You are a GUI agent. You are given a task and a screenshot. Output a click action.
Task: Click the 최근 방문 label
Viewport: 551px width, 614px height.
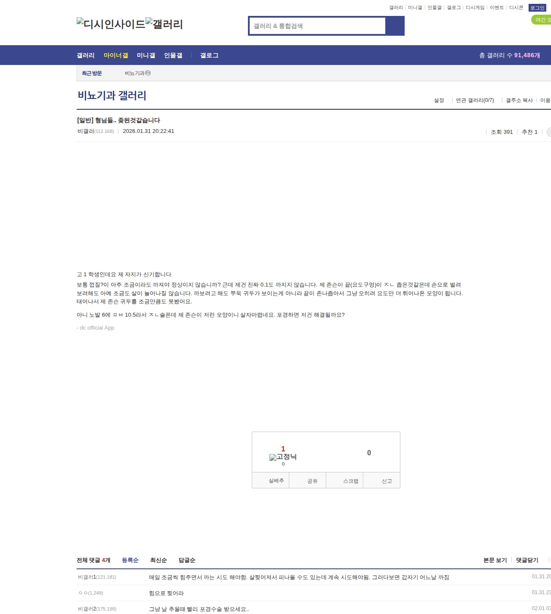coord(92,74)
